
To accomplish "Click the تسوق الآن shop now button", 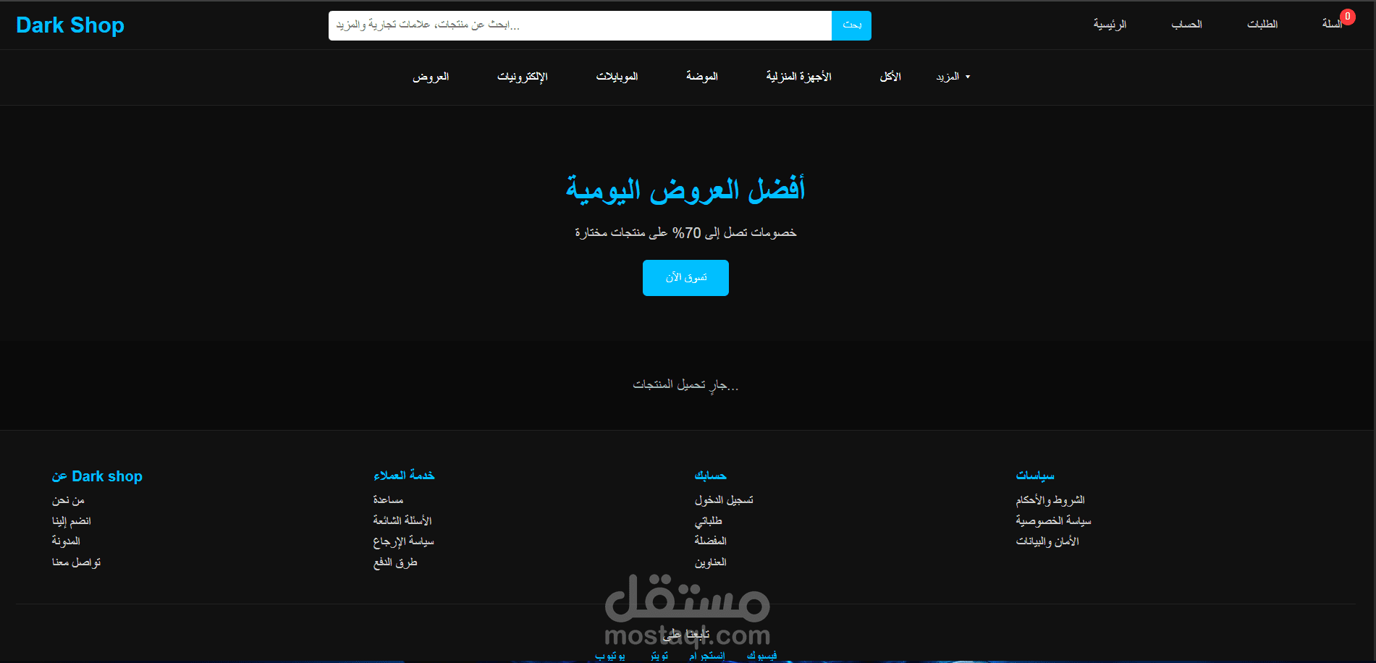I will (685, 277).
